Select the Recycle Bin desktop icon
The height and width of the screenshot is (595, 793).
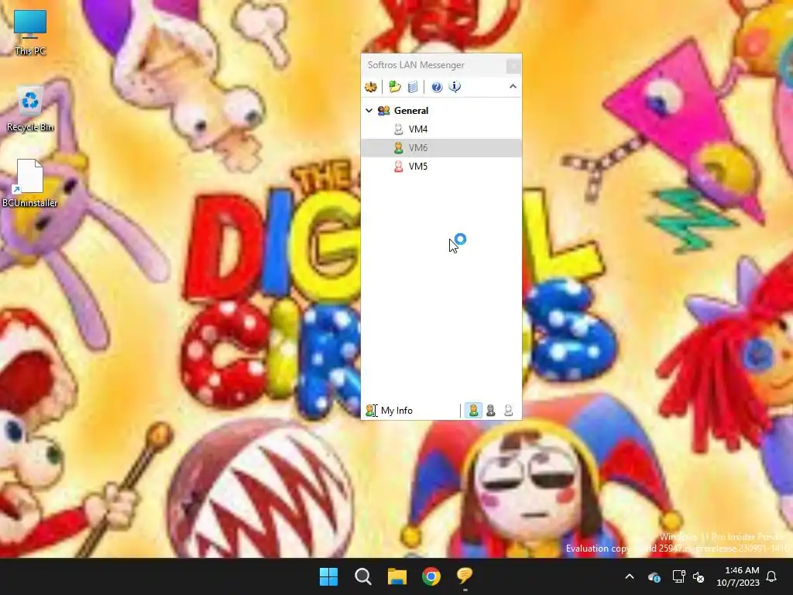click(30, 109)
